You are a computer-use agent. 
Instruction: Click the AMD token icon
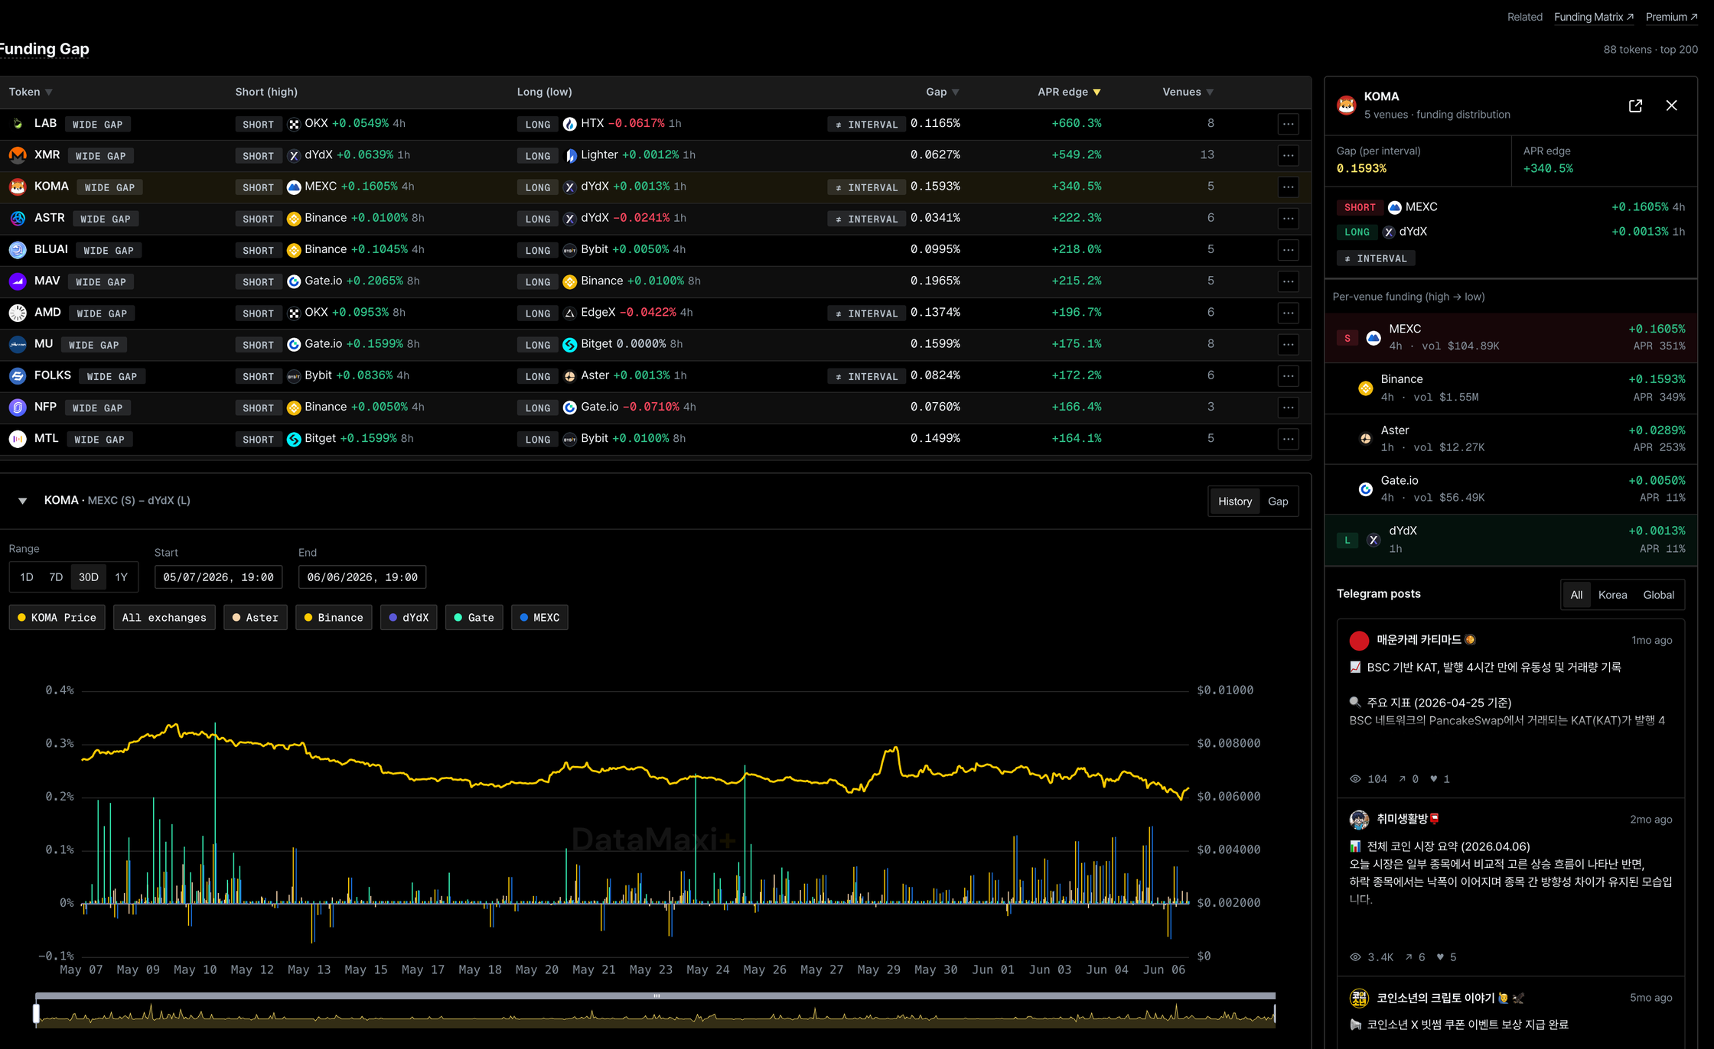(x=18, y=313)
